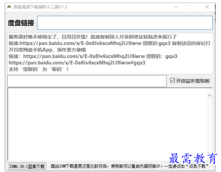Click the line 开百度网盘手机App，操作更方便哦
The image size is (221, 172).
(47, 50)
